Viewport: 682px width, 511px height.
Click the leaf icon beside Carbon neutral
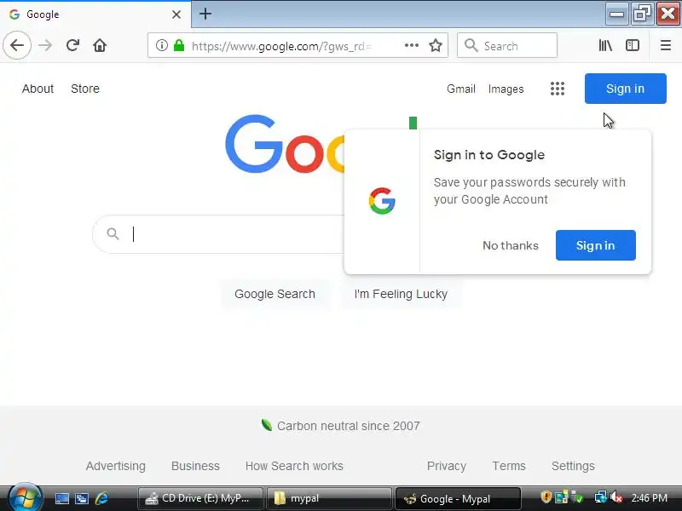point(267,425)
